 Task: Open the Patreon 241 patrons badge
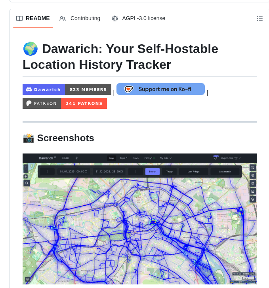65,103
